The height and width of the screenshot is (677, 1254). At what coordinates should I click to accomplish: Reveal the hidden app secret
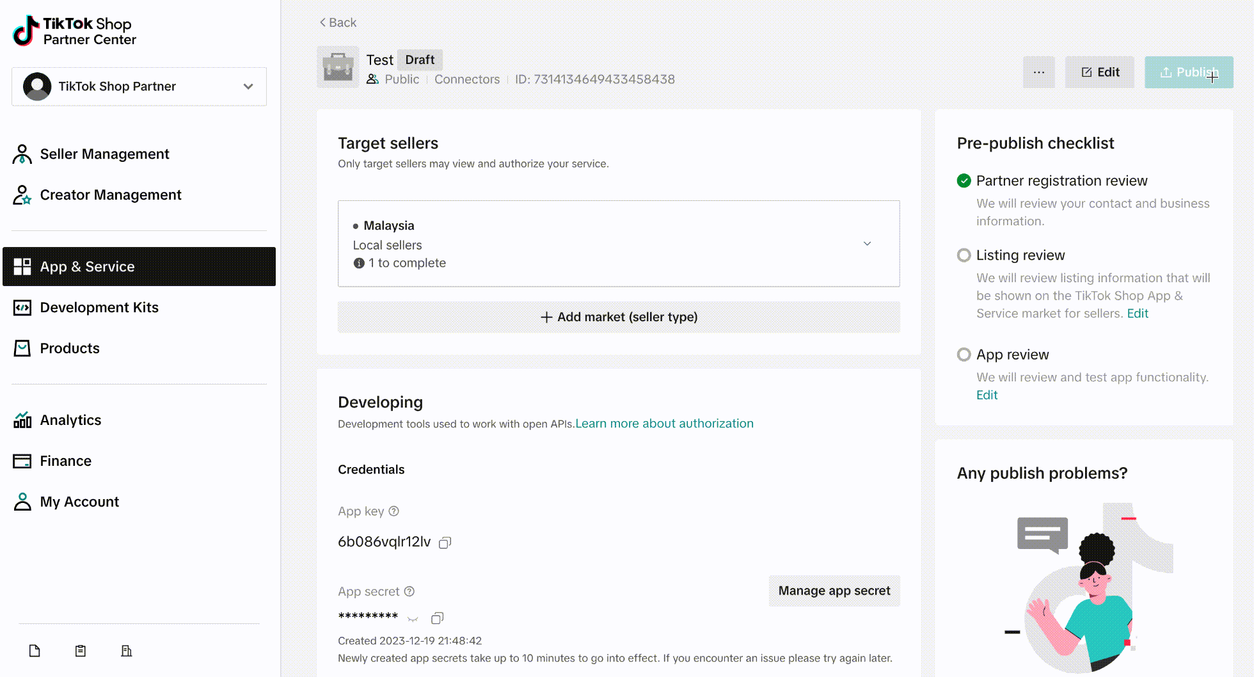click(x=413, y=618)
